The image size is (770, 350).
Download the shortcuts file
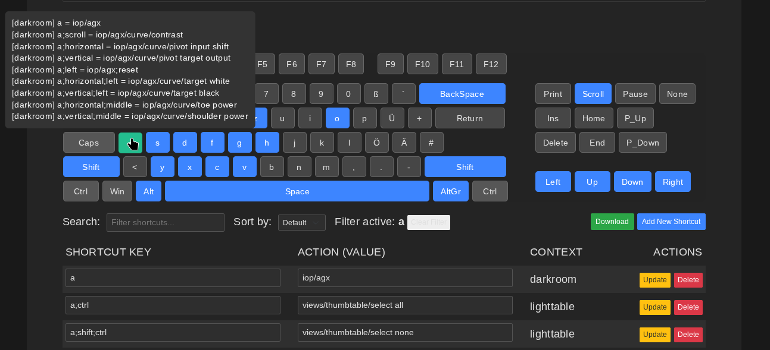612,222
